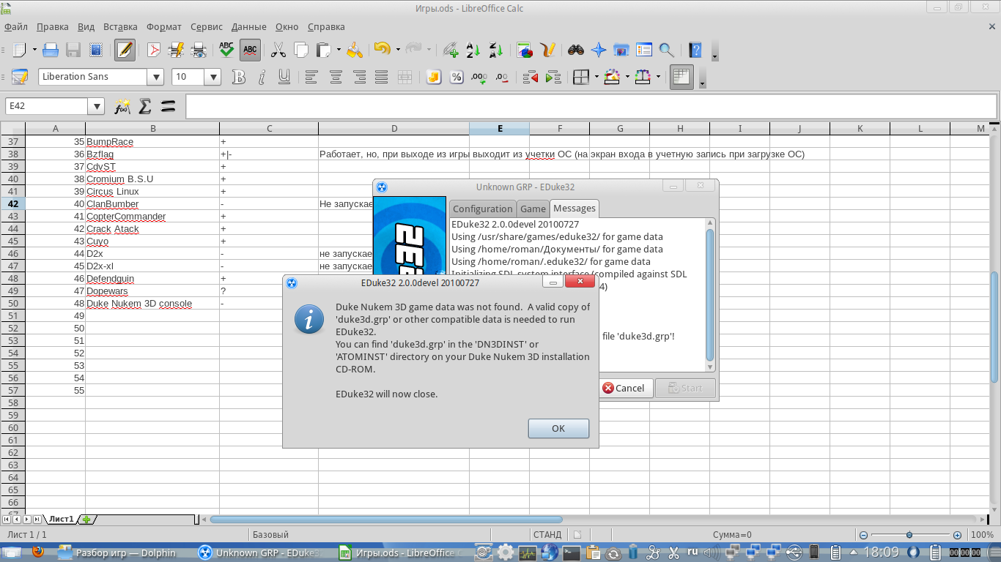Toggle bold formatting

tap(239, 77)
